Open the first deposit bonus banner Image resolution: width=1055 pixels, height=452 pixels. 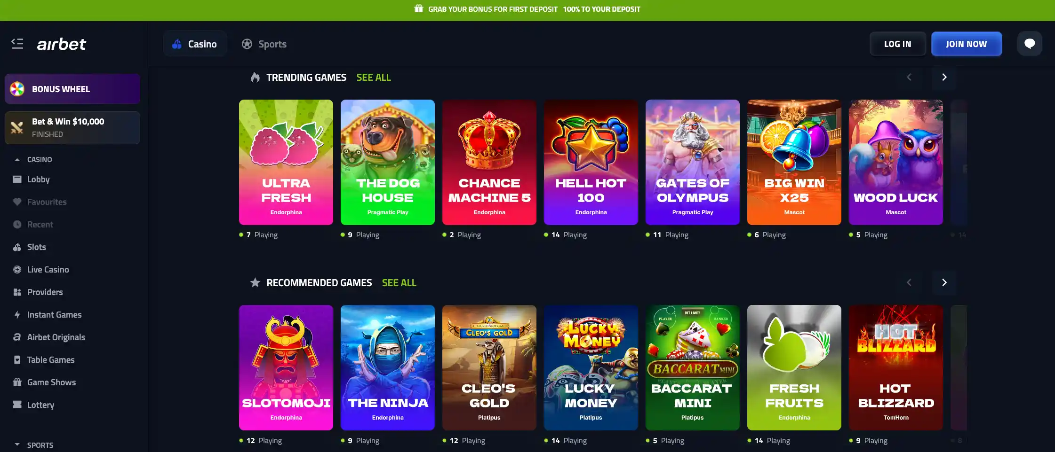coord(527,9)
